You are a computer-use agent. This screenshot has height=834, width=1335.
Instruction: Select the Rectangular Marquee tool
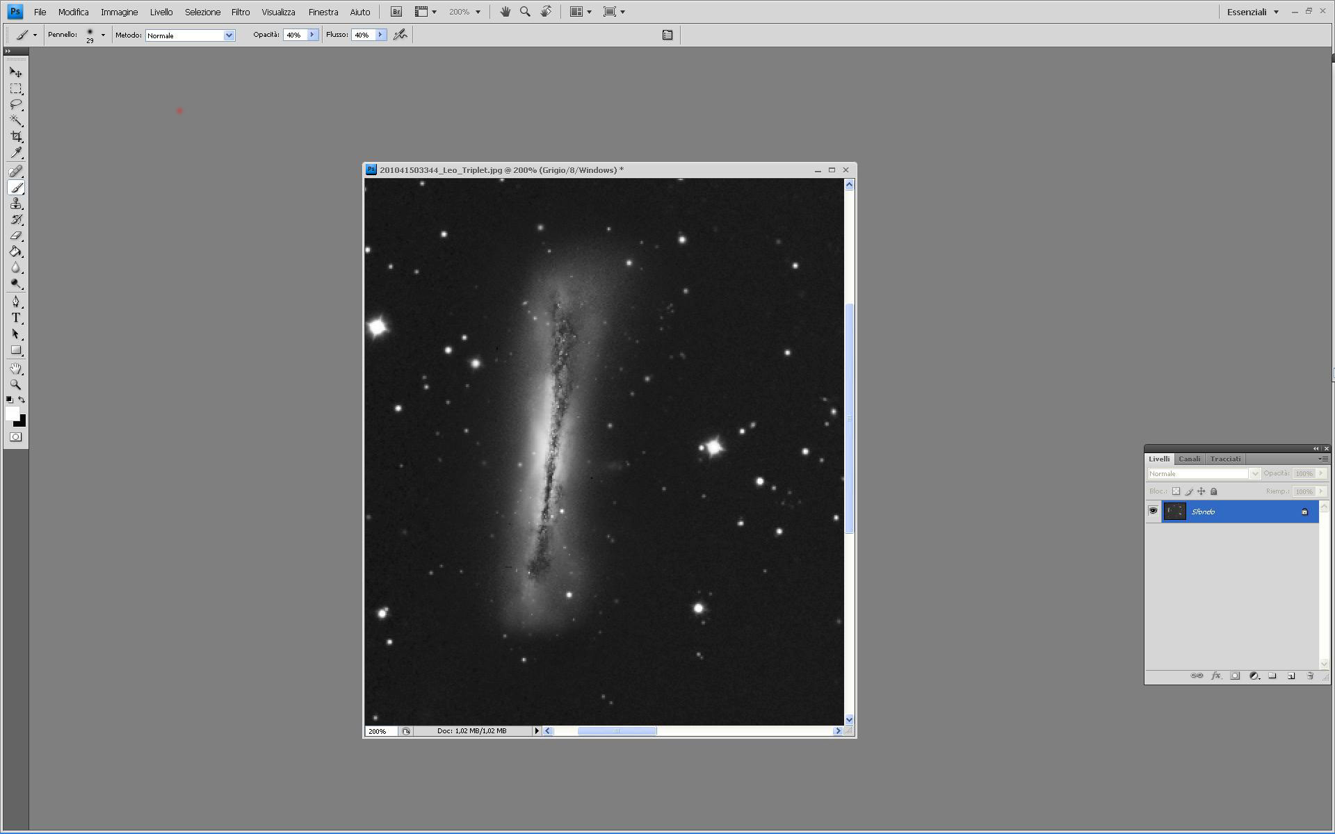pyautogui.click(x=16, y=89)
